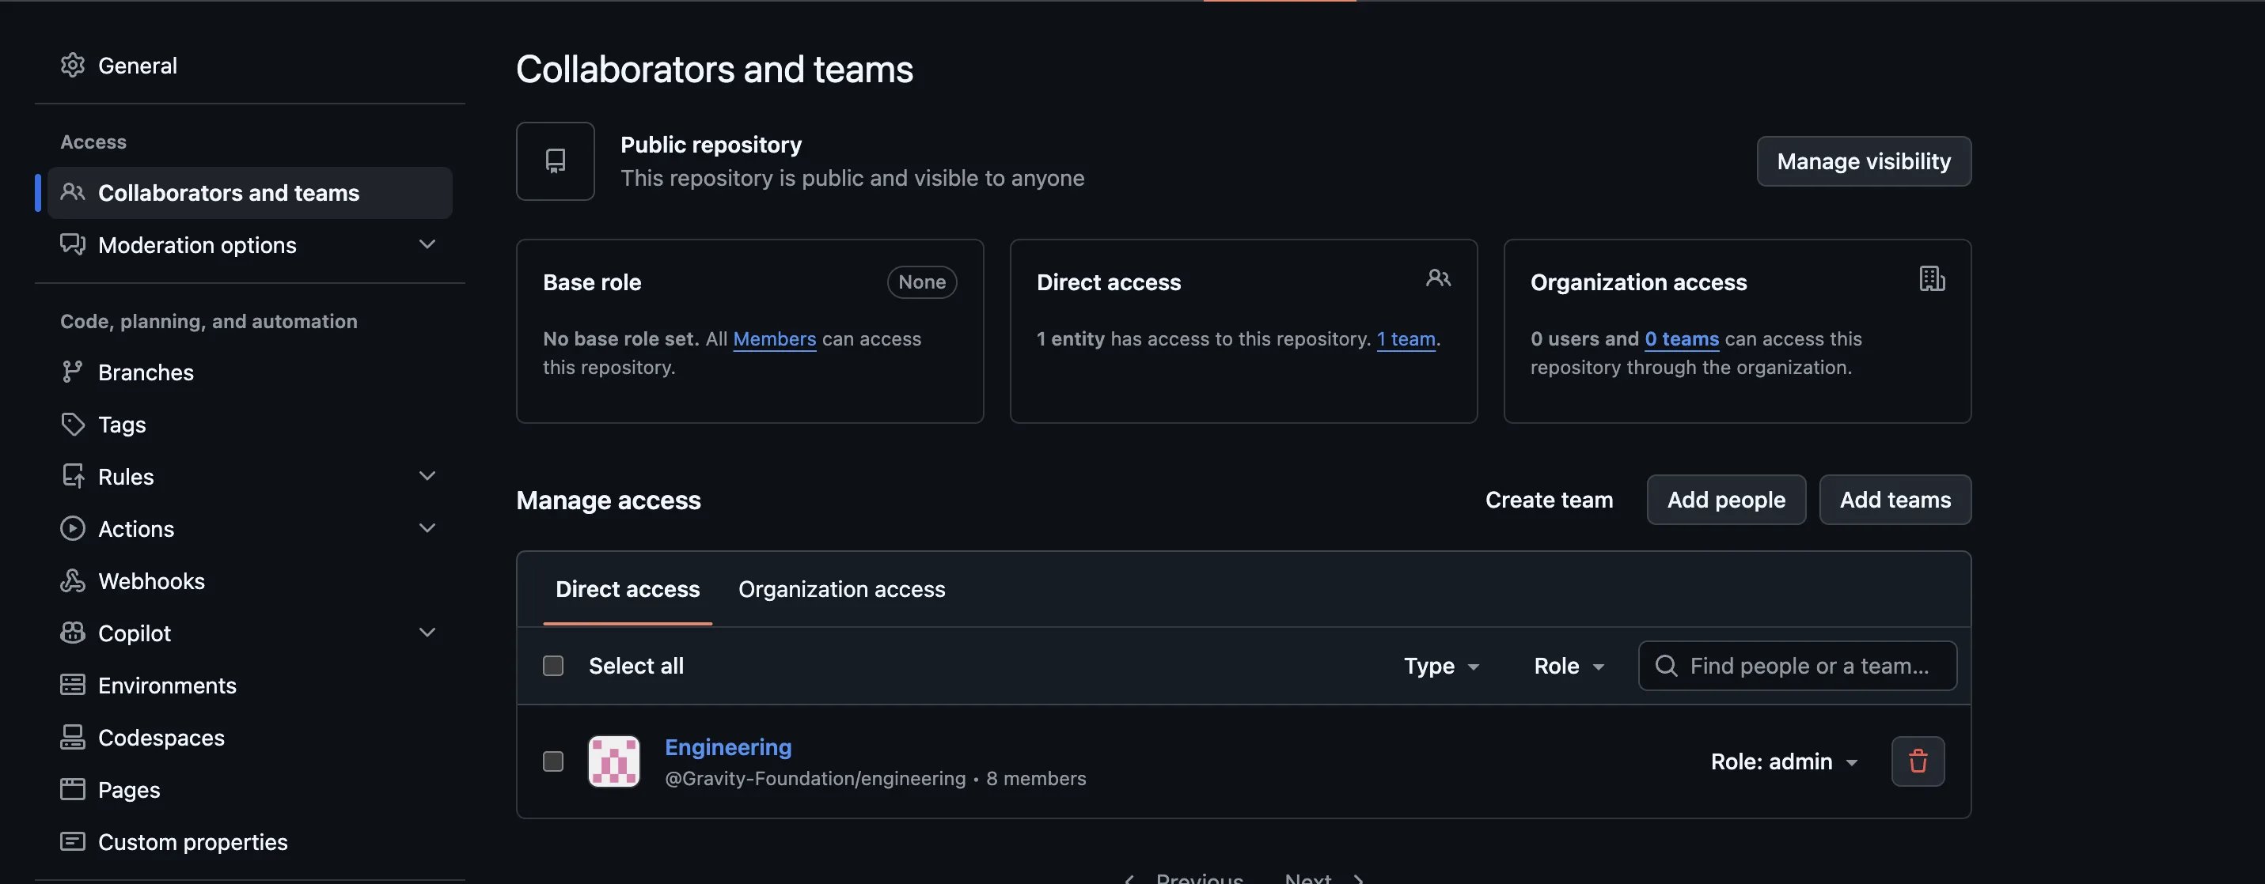Click the Branches git-branch icon
This screenshot has height=884, width=2265.
coord(72,372)
